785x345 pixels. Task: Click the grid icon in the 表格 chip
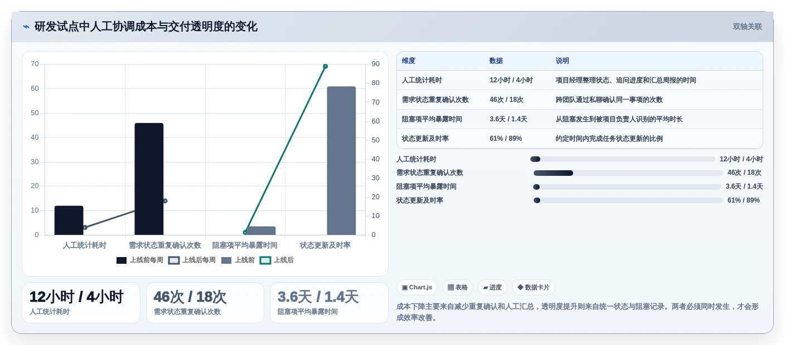click(450, 288)
